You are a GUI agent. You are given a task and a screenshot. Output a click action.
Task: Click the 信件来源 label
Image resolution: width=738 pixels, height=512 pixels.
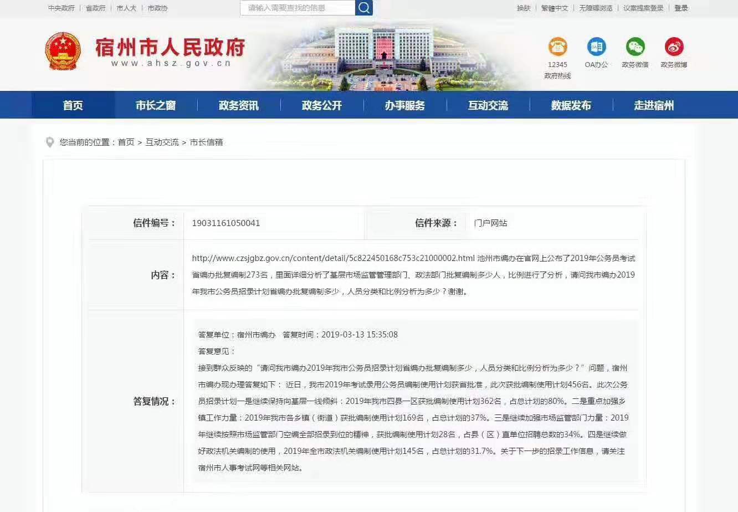point(437,223)
